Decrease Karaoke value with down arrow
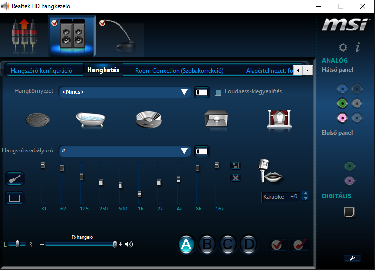This screenshot has width=375, height=270. point(306,198)
